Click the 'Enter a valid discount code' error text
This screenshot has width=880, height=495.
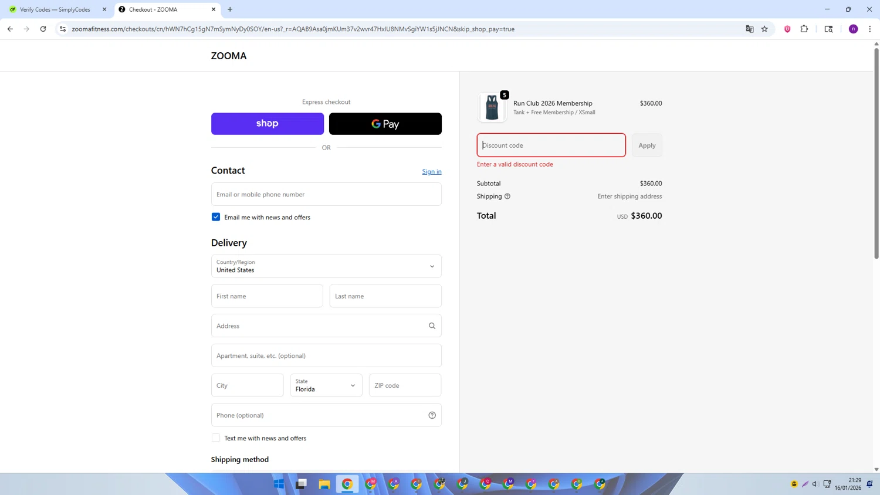pyautogui.click(x=515, y=164)
